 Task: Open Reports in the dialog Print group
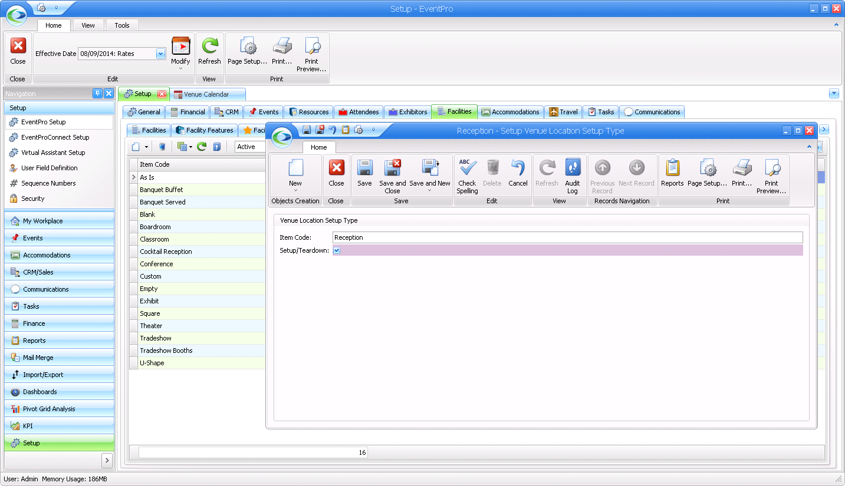pos(672,174)
